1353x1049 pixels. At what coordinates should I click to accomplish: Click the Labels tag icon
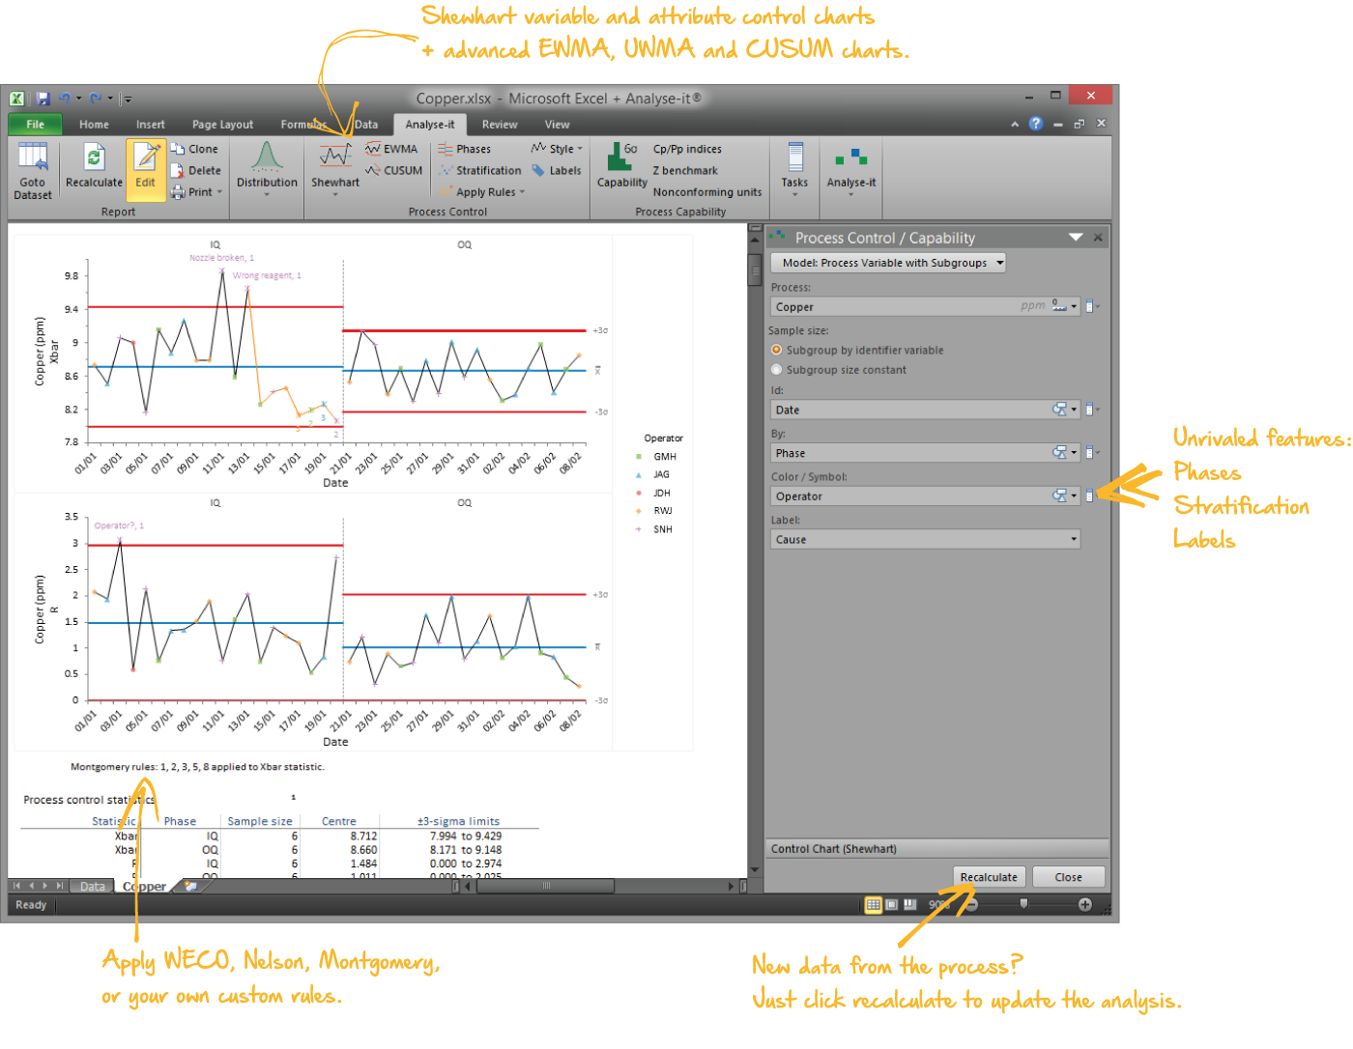tap(538, 170)
